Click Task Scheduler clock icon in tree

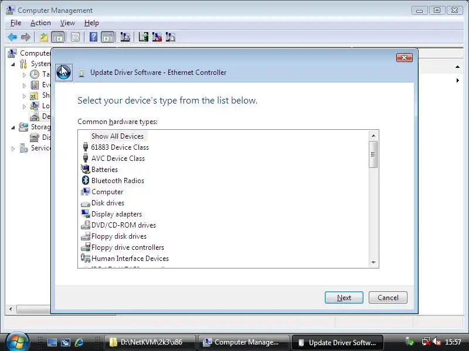click(x=35, y=74)
